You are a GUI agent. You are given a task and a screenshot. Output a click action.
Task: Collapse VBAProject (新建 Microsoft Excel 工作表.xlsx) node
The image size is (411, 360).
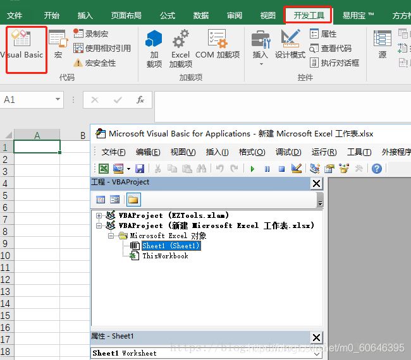coord(99,225)
